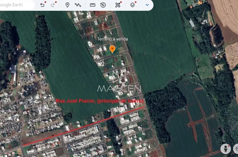Select the add placemark pin tool
The width and height of the screenshot is (238, 157).
[67, 5]
